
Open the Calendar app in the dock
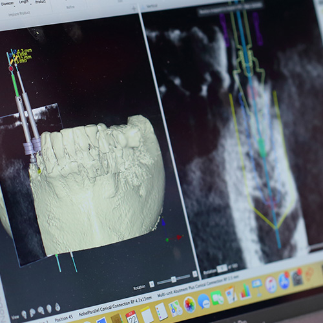[x=132, y=317]
